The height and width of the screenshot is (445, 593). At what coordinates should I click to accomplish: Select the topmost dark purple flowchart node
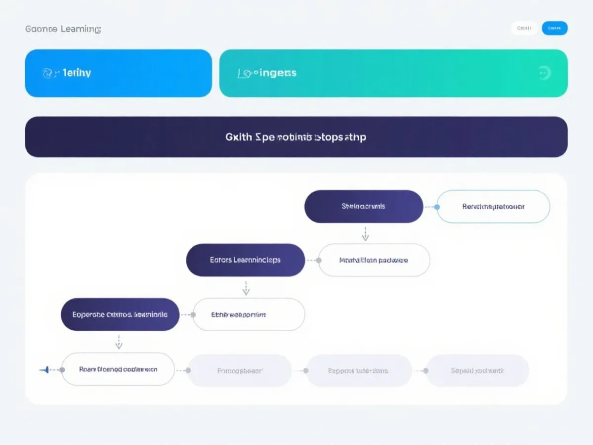364,206
